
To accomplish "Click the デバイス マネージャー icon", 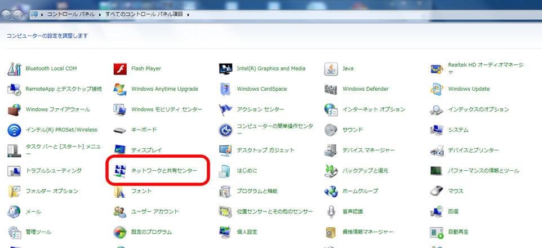I will 331,150.
